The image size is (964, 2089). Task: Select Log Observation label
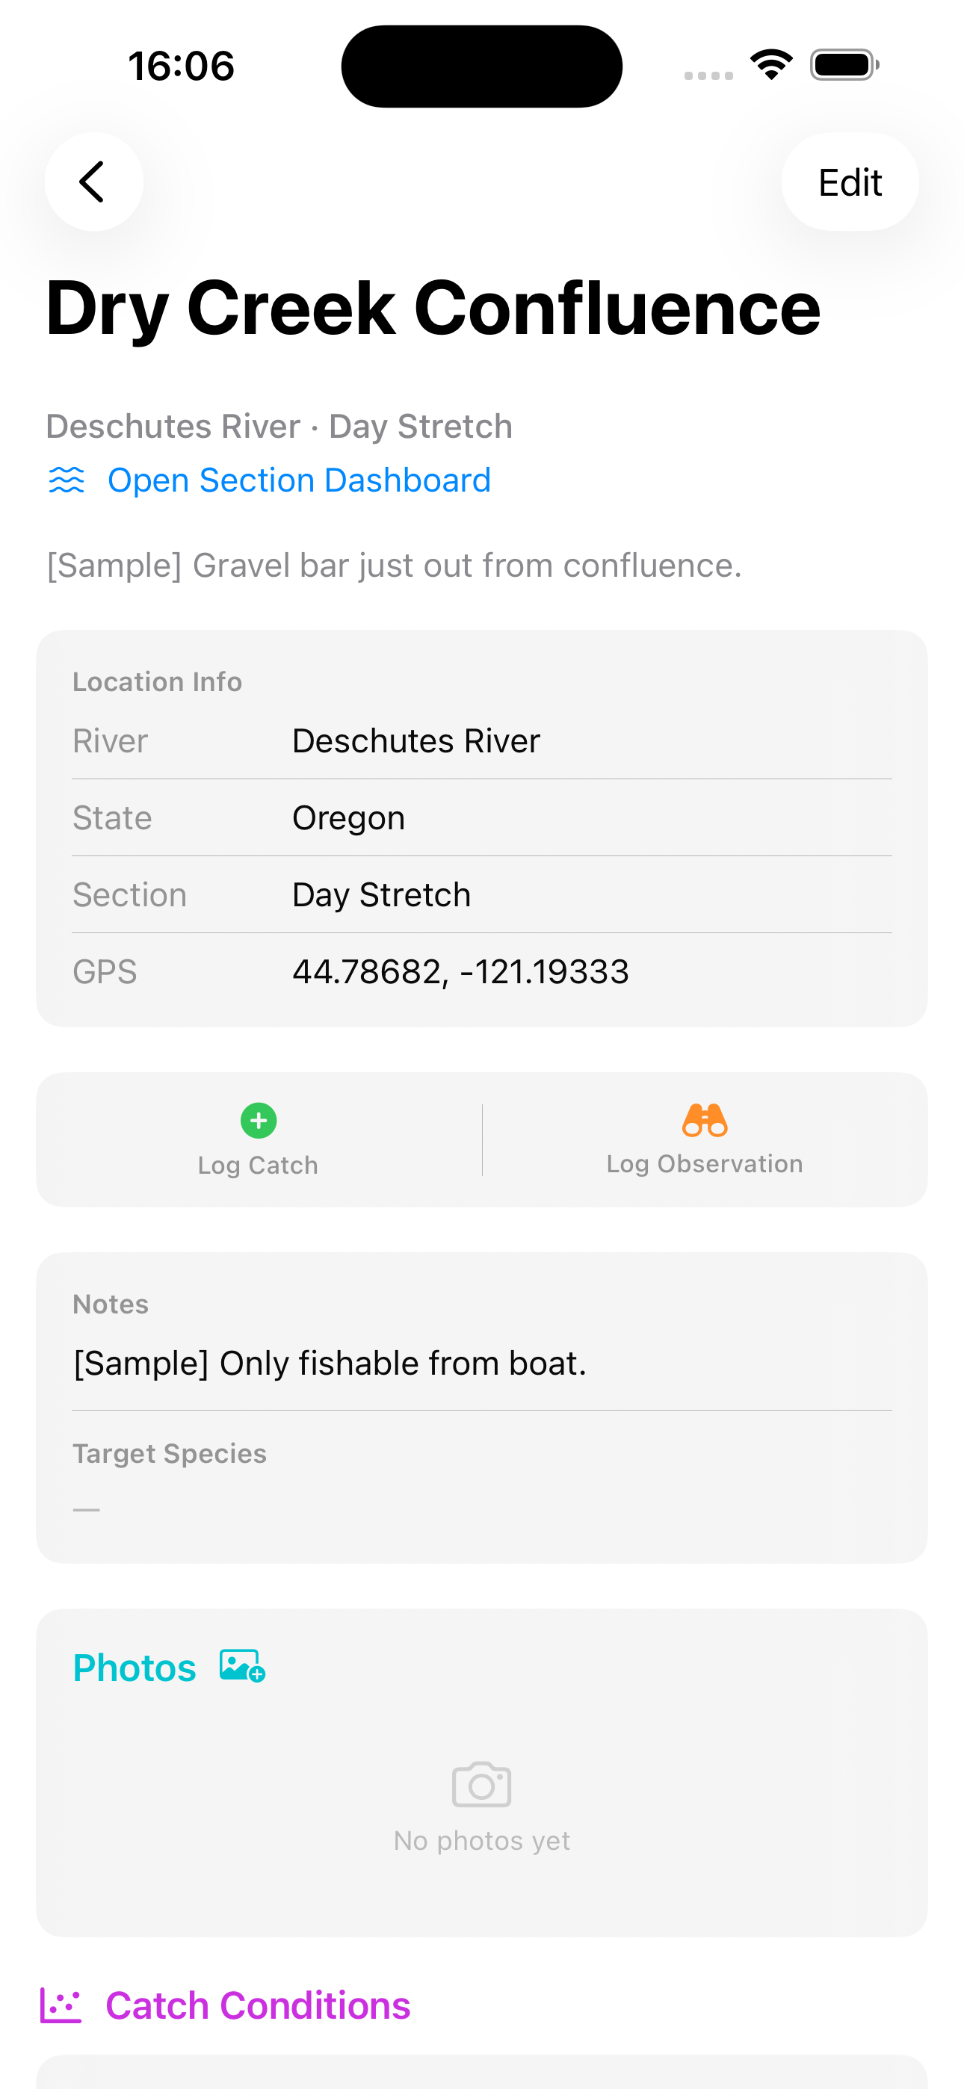(705, 1164)
